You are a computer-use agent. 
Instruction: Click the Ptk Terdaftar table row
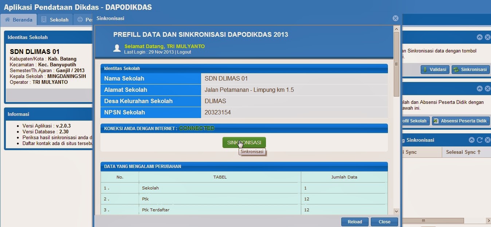244,210
